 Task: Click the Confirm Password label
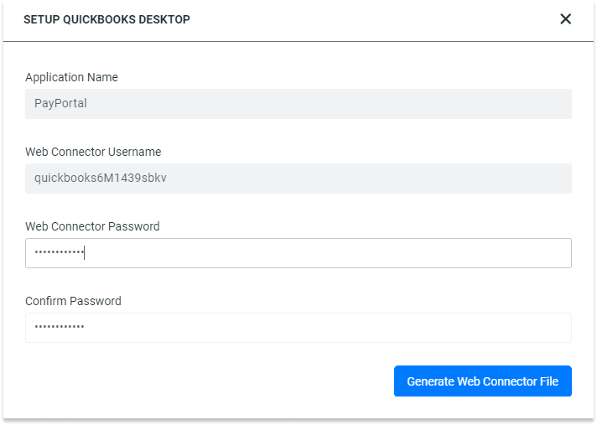(x=73, y=301)
